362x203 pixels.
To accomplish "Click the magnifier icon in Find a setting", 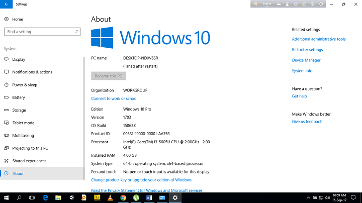I will (76, 32).
